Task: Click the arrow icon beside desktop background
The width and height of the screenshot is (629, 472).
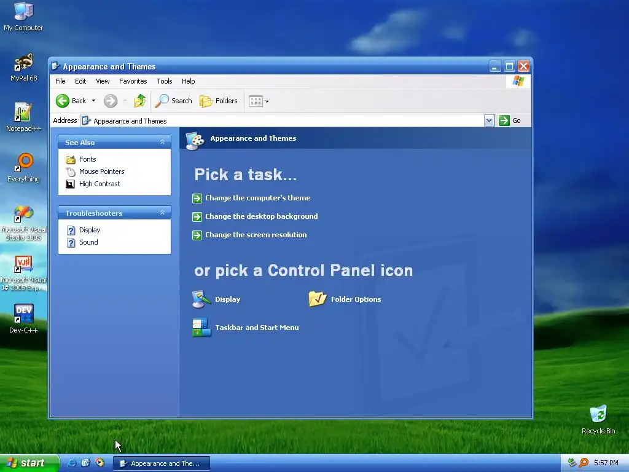Action: click(197, 217)
